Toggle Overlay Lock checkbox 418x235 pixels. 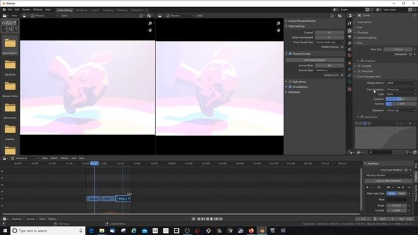point(342,75)
